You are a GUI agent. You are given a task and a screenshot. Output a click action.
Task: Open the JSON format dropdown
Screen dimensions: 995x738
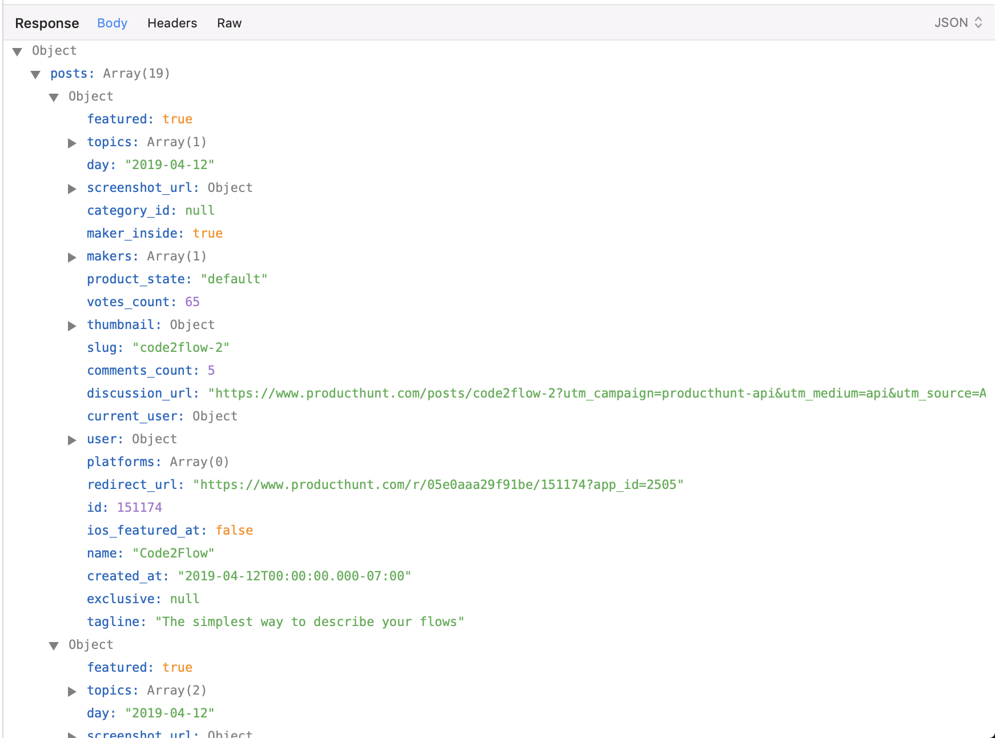coord(958,23)
